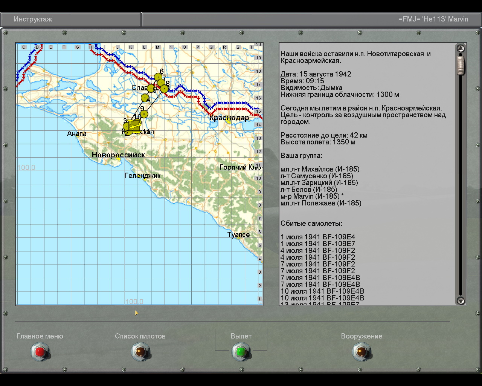The image size is (482, 386).
Task: Click the Список пилотов round button
Action: click(140, 352)
